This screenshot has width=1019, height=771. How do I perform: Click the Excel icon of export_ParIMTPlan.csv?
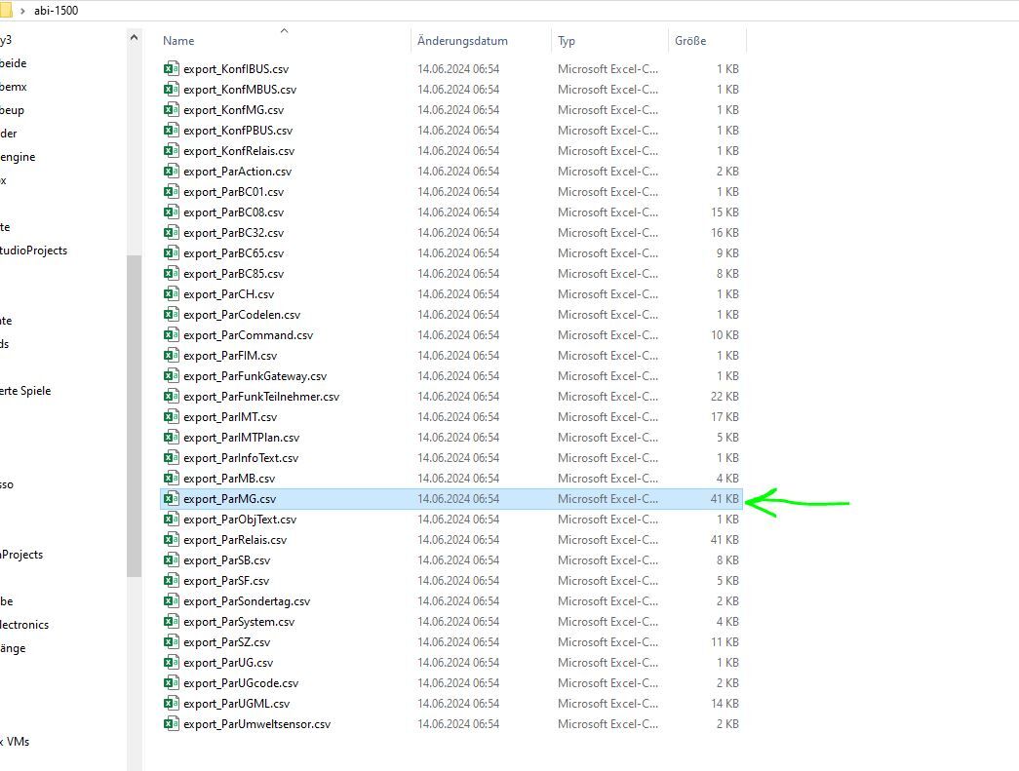[171, 437]
